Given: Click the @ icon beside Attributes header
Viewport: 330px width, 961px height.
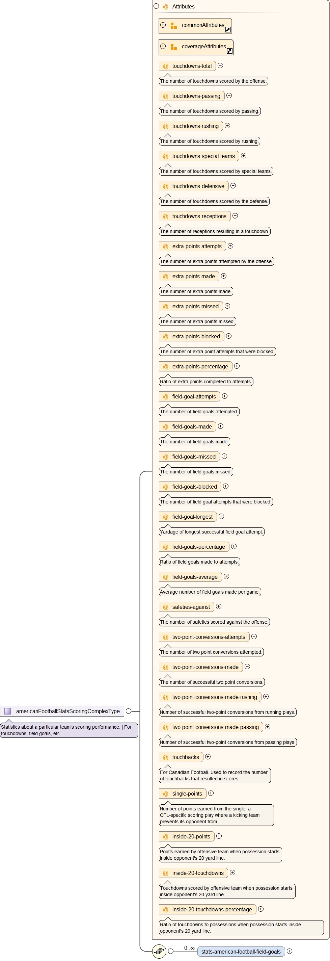Looking at the screenshot, I should (x=166, y=7).
